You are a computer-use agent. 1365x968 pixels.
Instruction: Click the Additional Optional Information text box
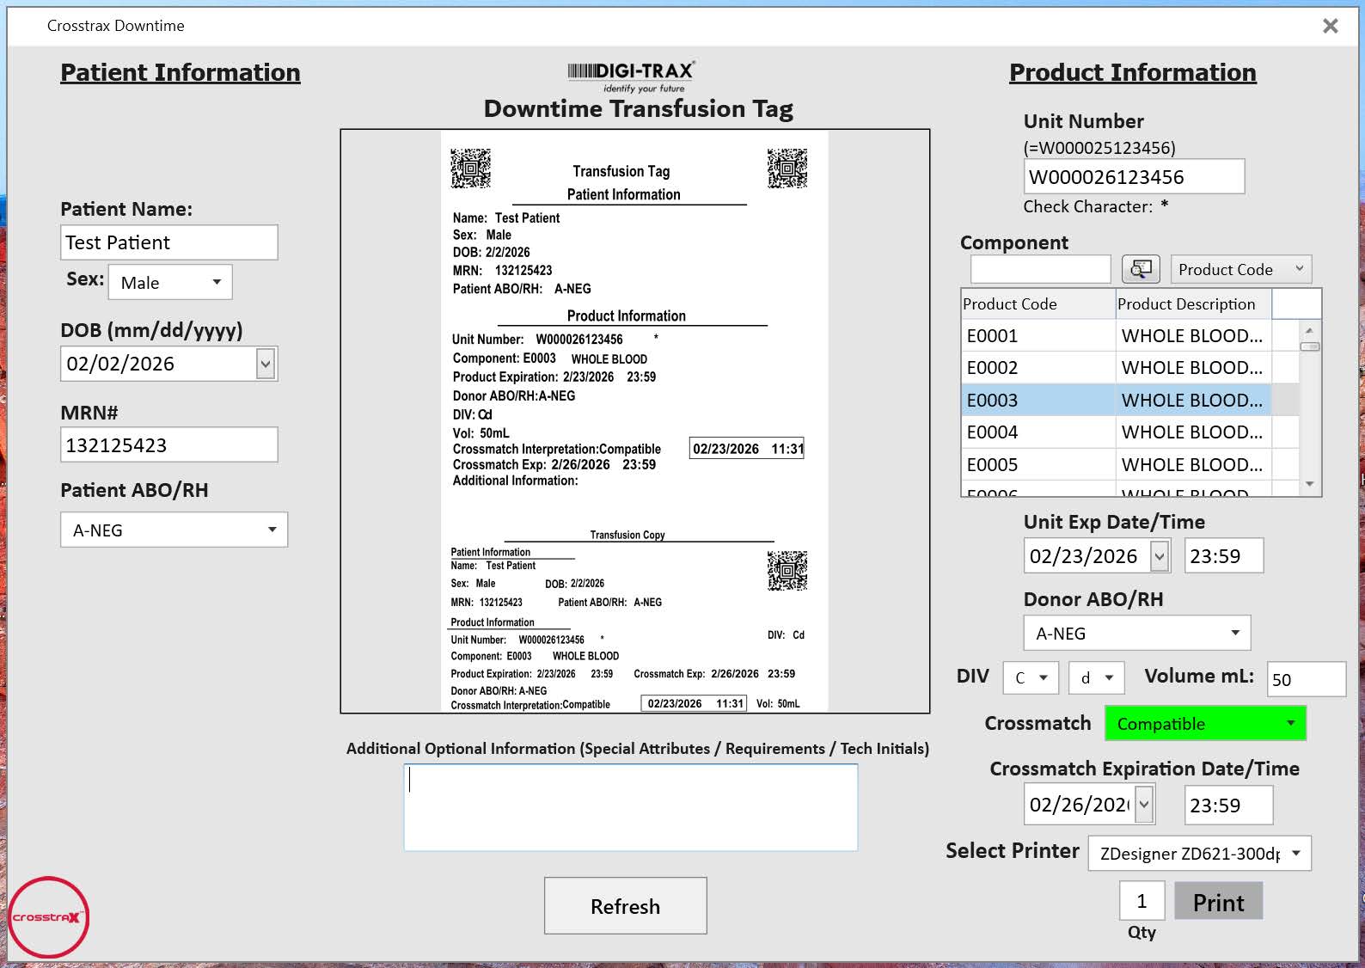(x=630, y=808)
